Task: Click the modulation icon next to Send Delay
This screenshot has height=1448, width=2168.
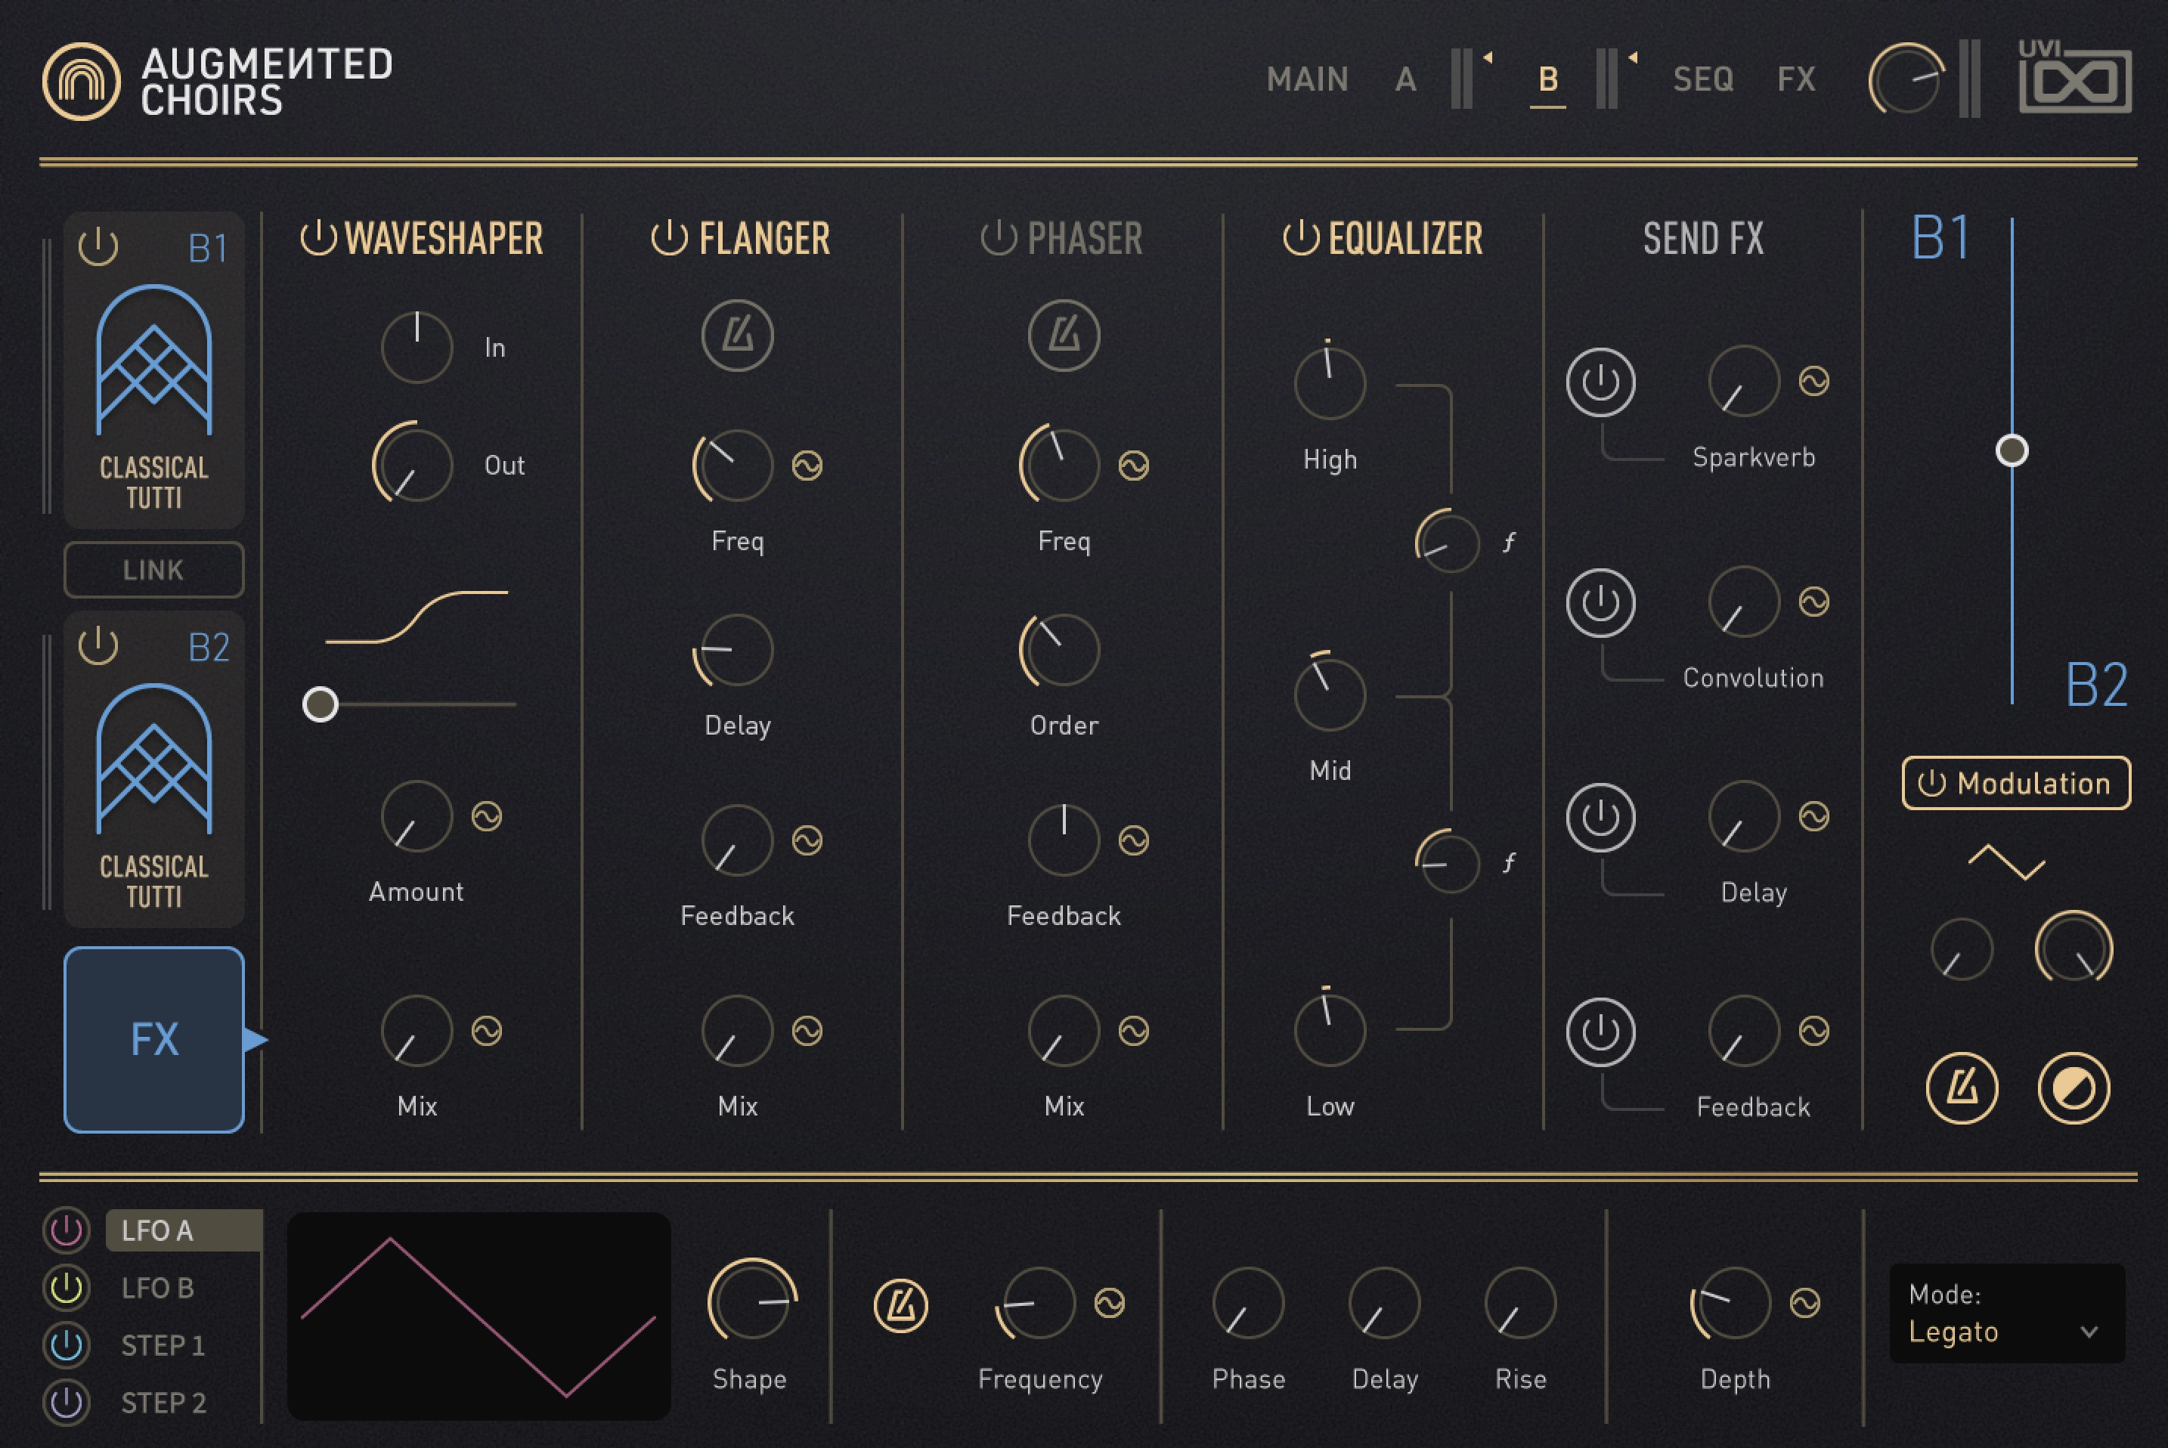Action: click(1814, 816)
